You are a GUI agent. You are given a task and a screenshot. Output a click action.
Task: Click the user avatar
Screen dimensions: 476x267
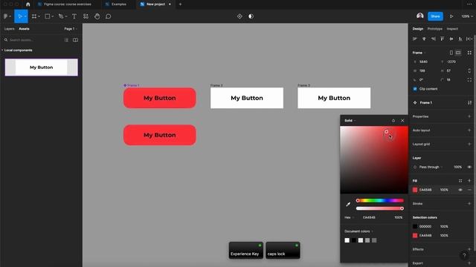click(x=420, y=16)
